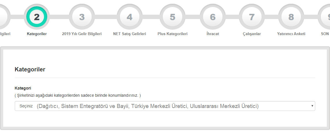The image size is (330, 131).
Task: Select the Yatırımcı Anketi step label
Action: click(291, 34)
